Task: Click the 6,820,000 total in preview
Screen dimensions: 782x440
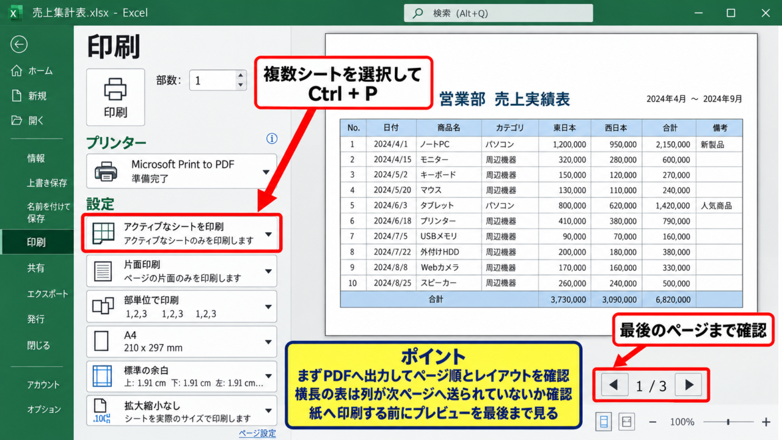Action: click(669, 299)
